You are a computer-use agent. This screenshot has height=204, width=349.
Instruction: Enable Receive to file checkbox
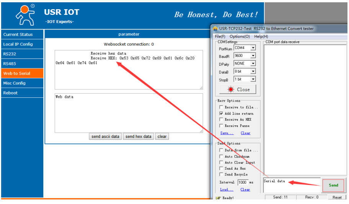[221, 107]
